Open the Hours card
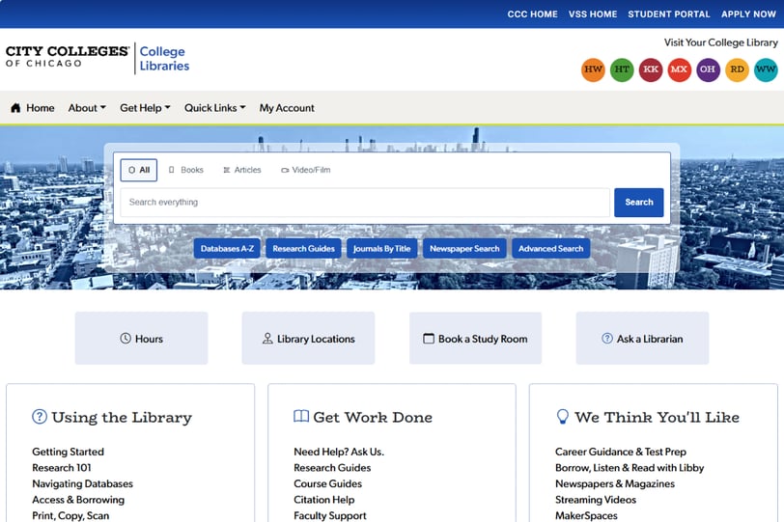 click(x=142, y=338)
